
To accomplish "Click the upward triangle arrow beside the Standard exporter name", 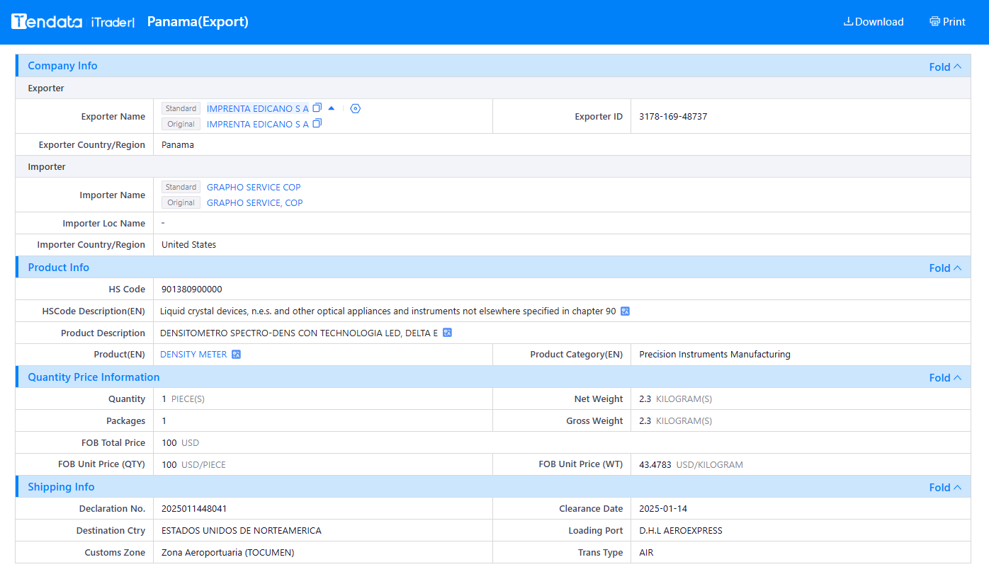I will [x=332, y=108].
